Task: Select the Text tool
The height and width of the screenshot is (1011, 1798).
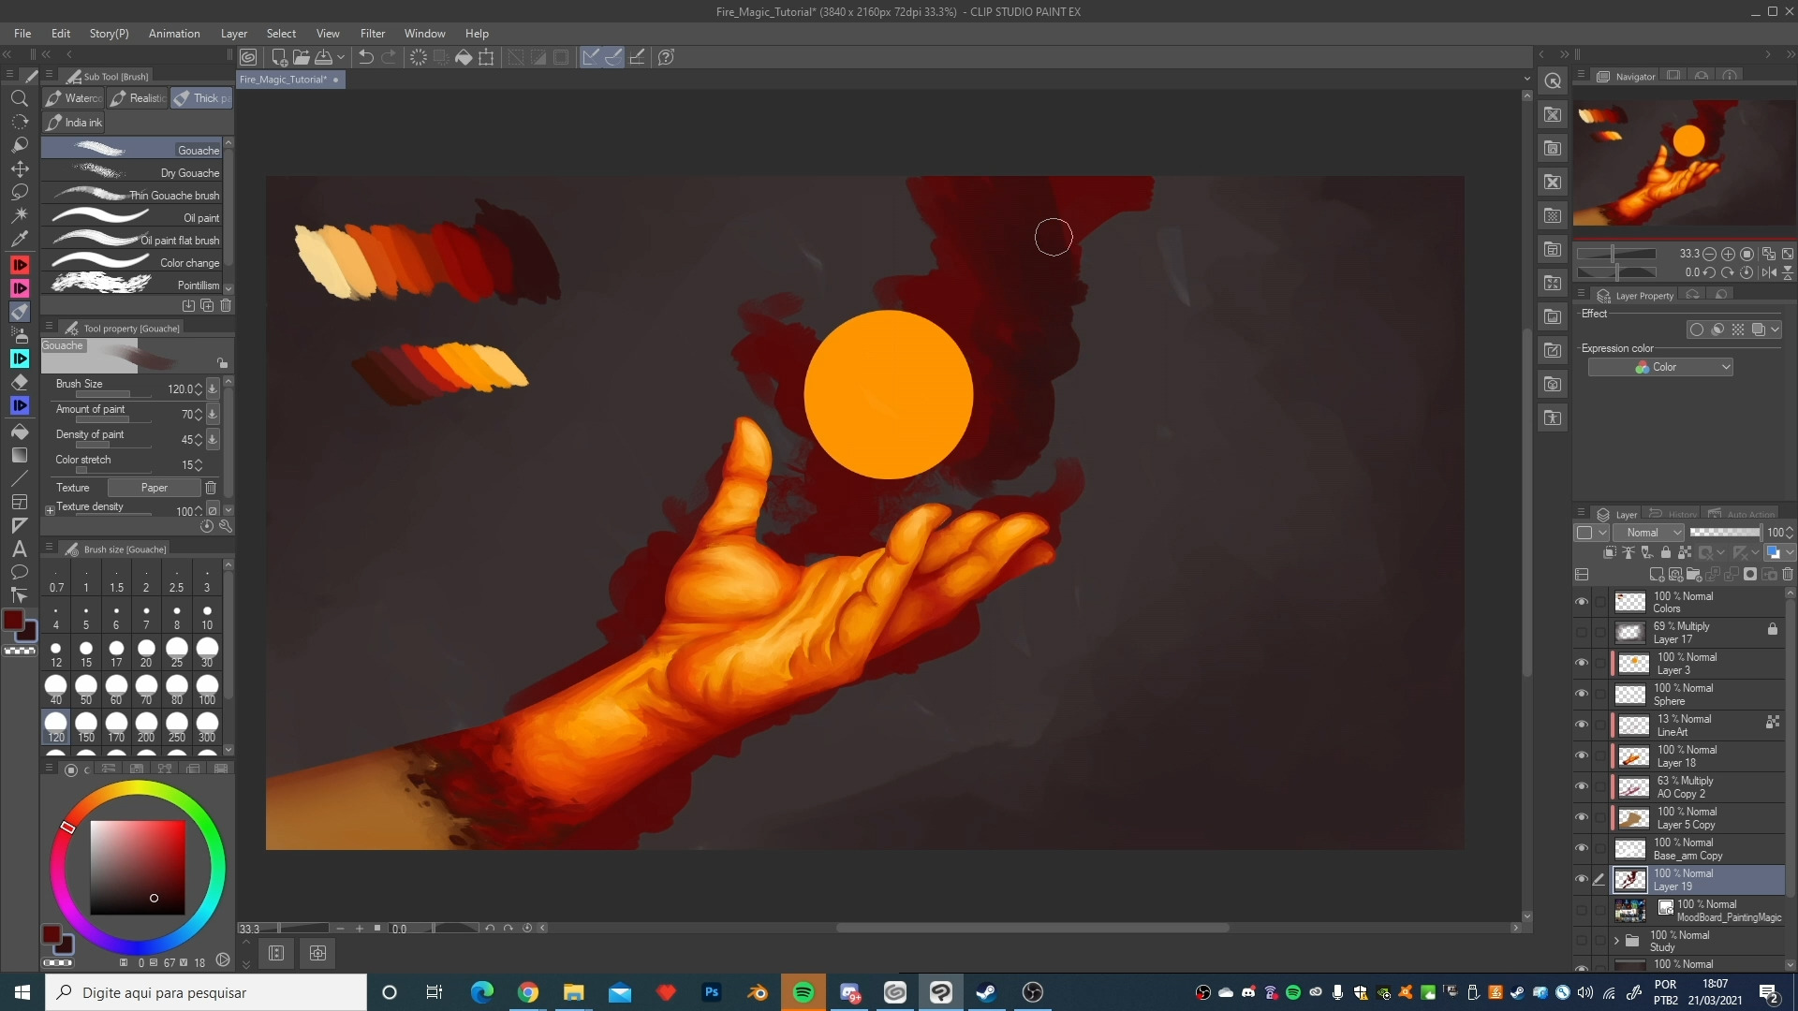Action: click(x=20, y=549)
